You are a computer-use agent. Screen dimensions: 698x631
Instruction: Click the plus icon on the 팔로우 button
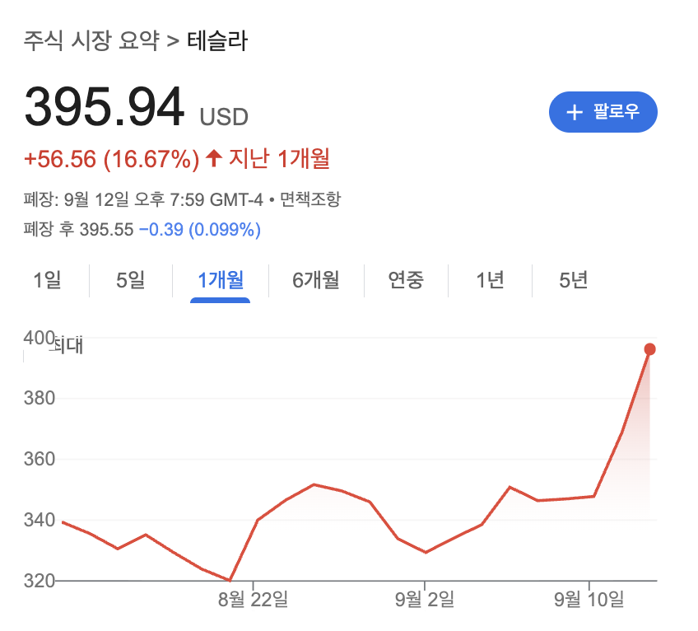[x=574, y=112]
